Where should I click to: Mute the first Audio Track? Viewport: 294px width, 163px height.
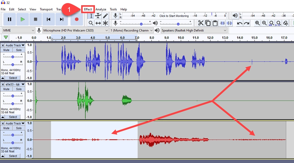6,50
